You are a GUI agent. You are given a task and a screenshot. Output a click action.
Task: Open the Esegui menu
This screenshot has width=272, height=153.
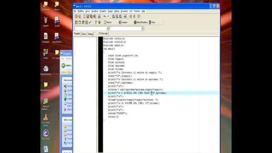[110, 11]
